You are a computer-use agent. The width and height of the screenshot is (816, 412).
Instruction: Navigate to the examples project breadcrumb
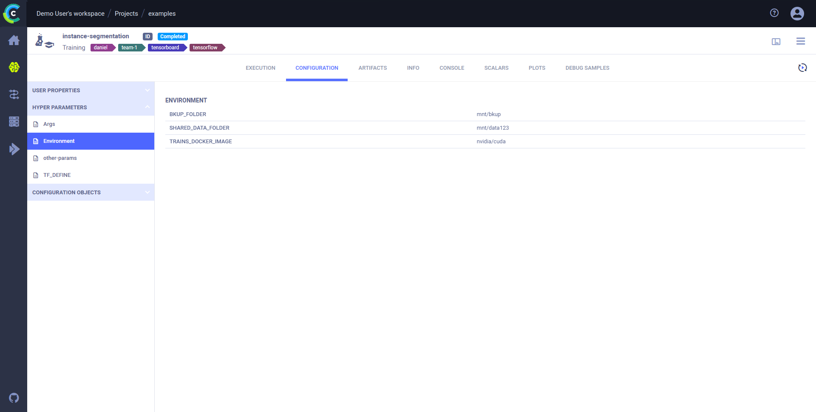point(161,13)
